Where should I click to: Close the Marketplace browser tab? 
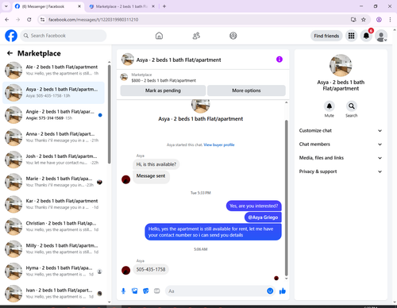[x=153, y=6]
